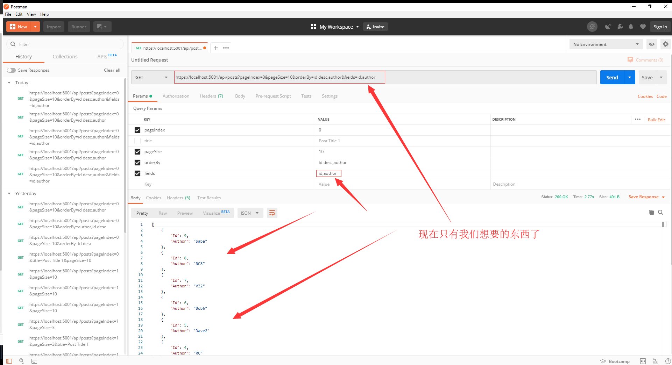Open new window icon button in toolbar

102,27
